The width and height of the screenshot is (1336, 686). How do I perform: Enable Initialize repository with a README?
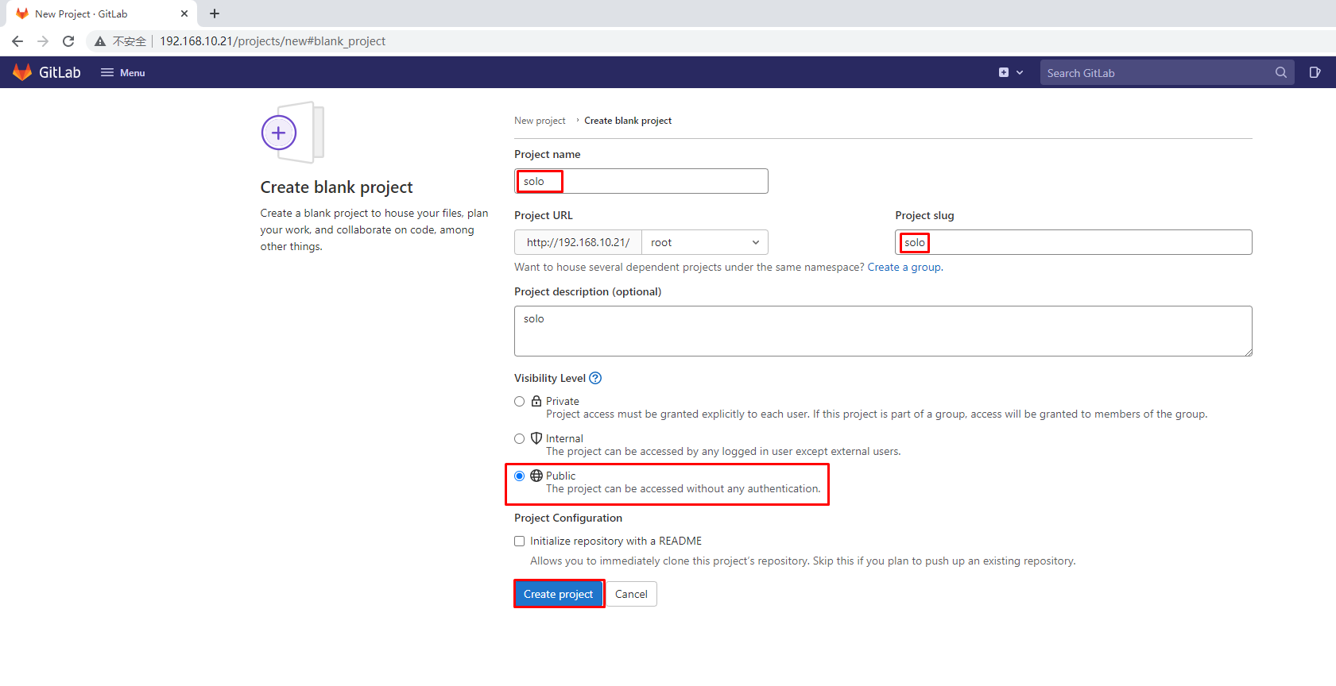[x=520, y=541]
